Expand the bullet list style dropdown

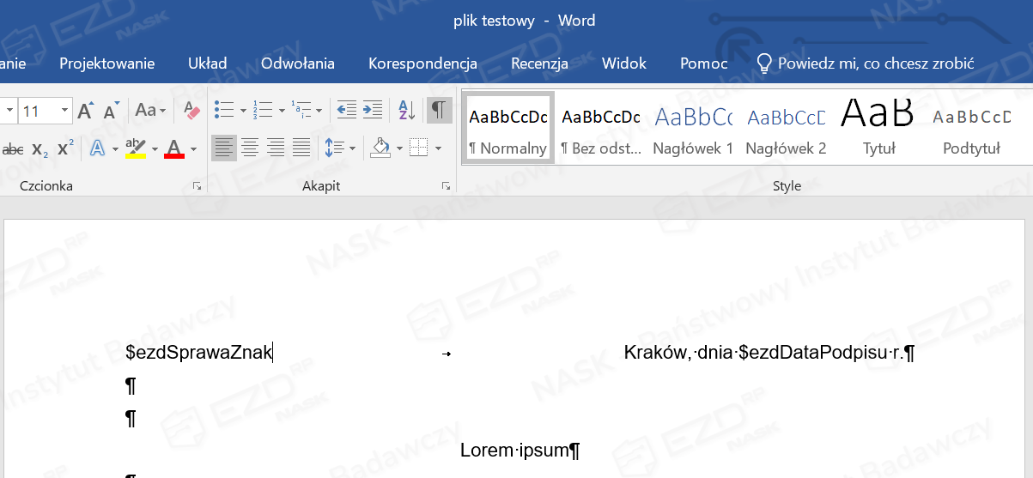[x=243, y=111]
